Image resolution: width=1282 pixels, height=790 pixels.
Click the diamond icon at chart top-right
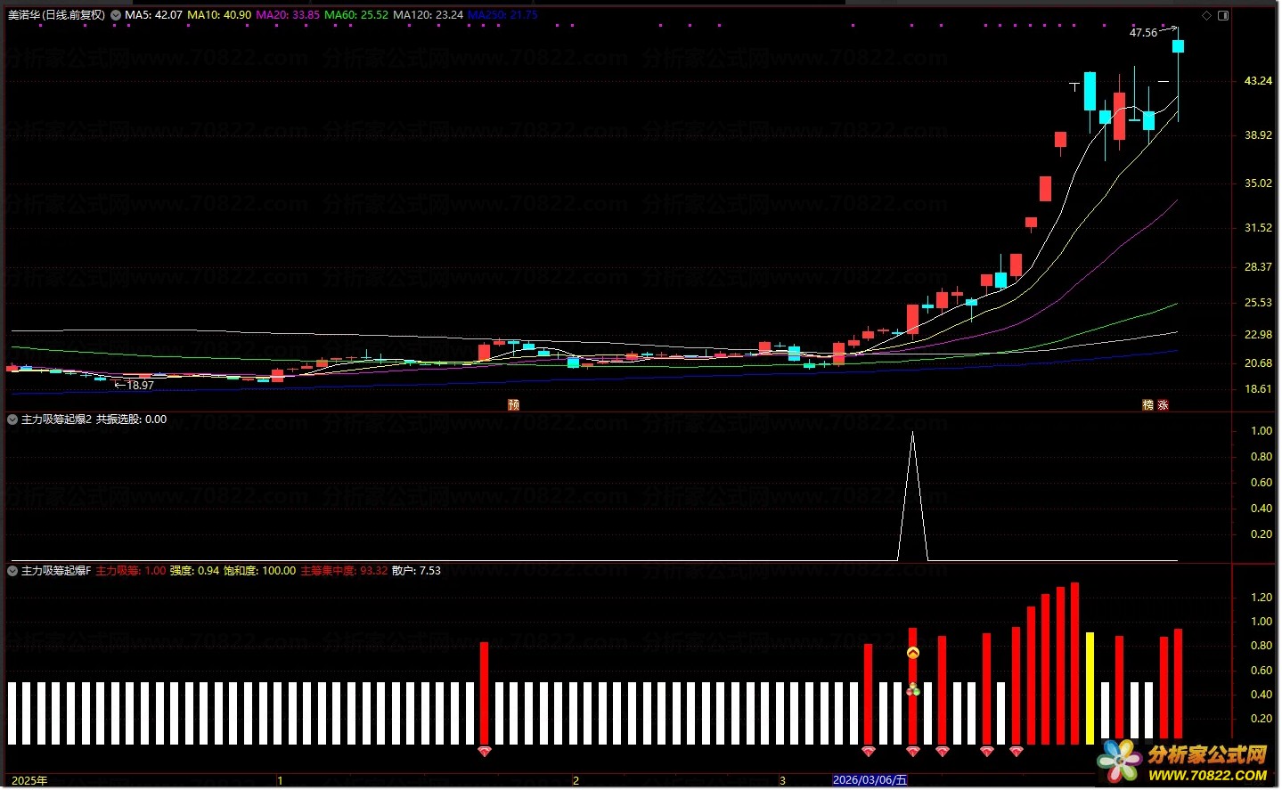[x=1207, y=15]
